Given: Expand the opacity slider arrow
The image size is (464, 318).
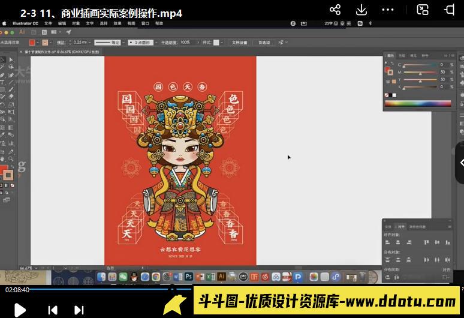Looking at the screenshot, I should pos(198,43).
